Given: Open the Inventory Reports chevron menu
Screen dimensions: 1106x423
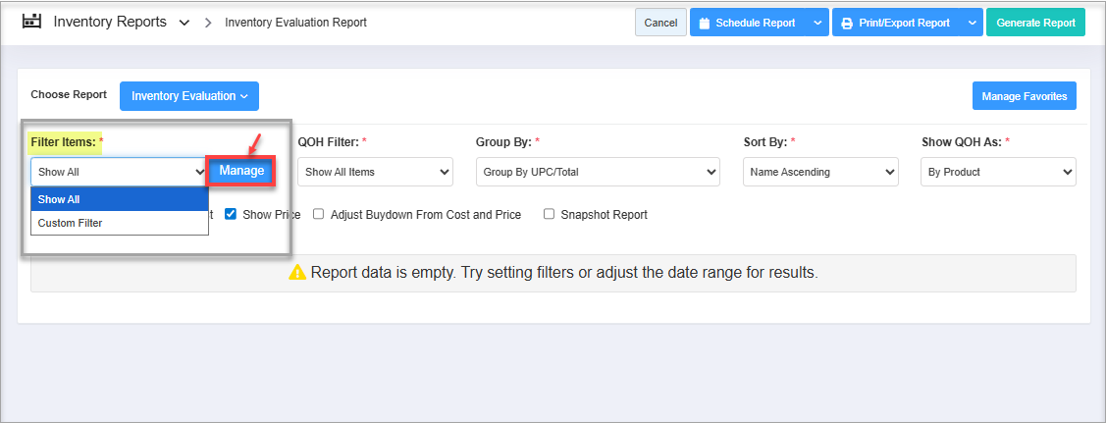Looking at the screenshot, I should point(184,23).
